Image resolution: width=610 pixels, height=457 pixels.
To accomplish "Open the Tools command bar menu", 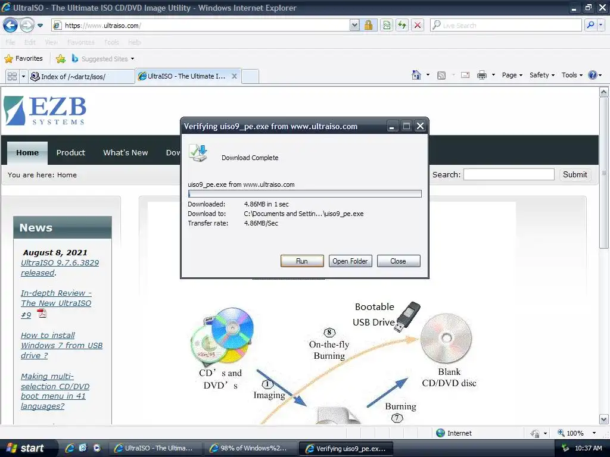I will (x=572, y=75).
